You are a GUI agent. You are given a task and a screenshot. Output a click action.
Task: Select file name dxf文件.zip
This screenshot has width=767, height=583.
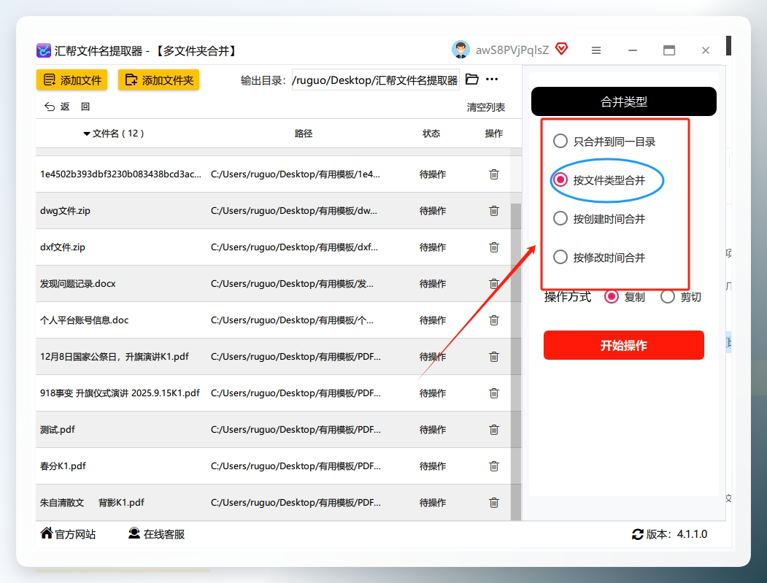63,247
